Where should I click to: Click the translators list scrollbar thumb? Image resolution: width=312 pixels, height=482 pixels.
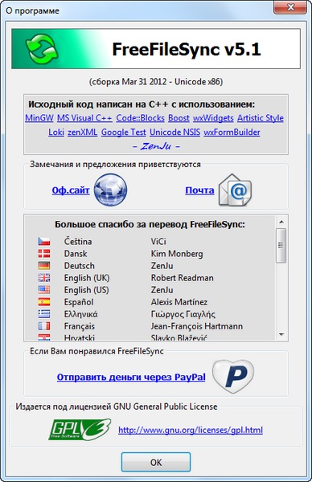[281, 245]
